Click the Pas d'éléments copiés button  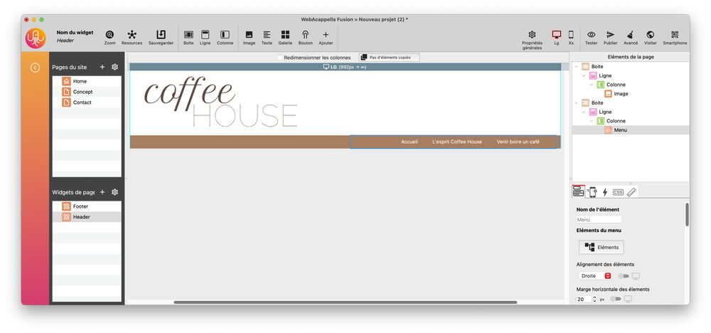389,58
